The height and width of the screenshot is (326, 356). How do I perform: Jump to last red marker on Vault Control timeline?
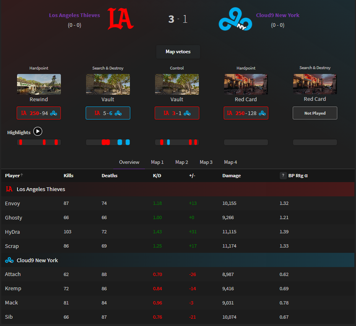[x=196, y=142]
